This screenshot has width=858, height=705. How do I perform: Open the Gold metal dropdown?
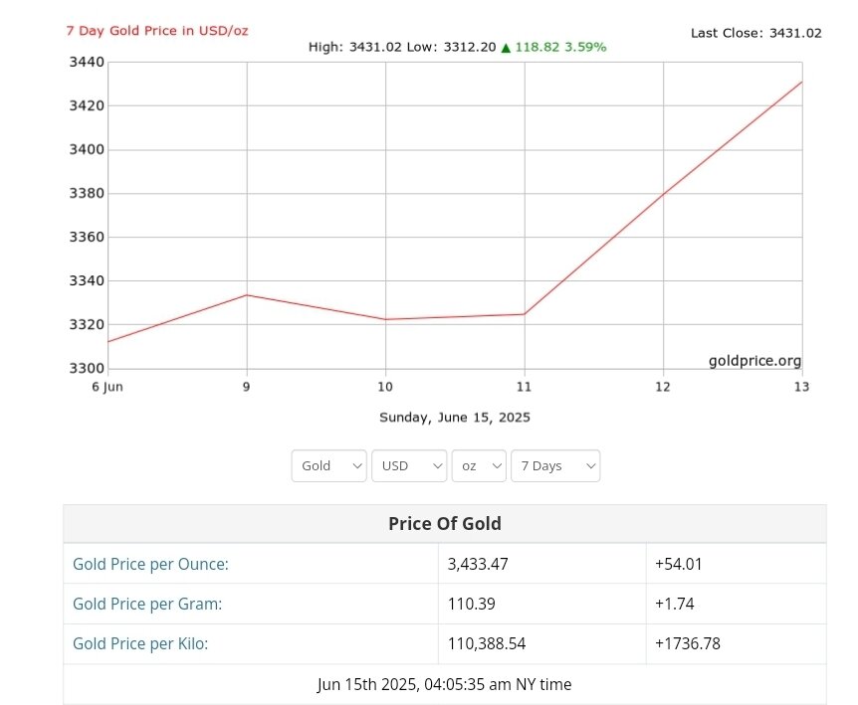(x=328, y=465)
